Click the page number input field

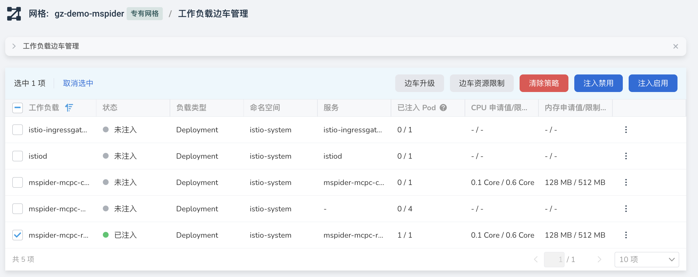pos(554,259)
